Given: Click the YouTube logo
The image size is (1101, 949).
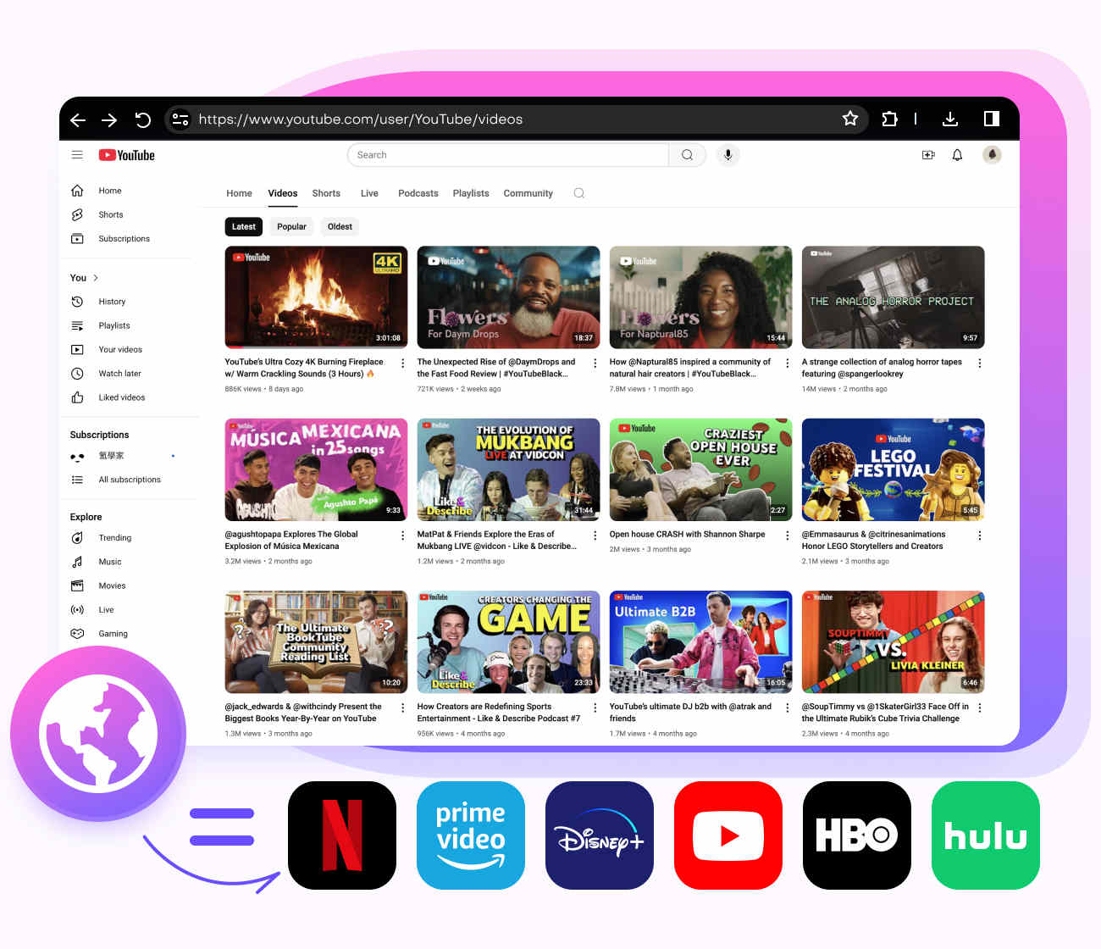Looking at the screenshot, I should (126, 155).
